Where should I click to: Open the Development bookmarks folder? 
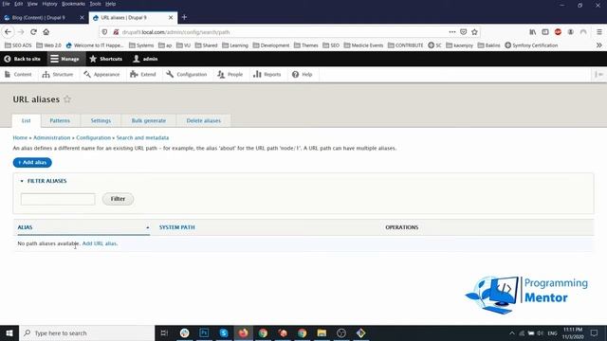pos(271,45)
